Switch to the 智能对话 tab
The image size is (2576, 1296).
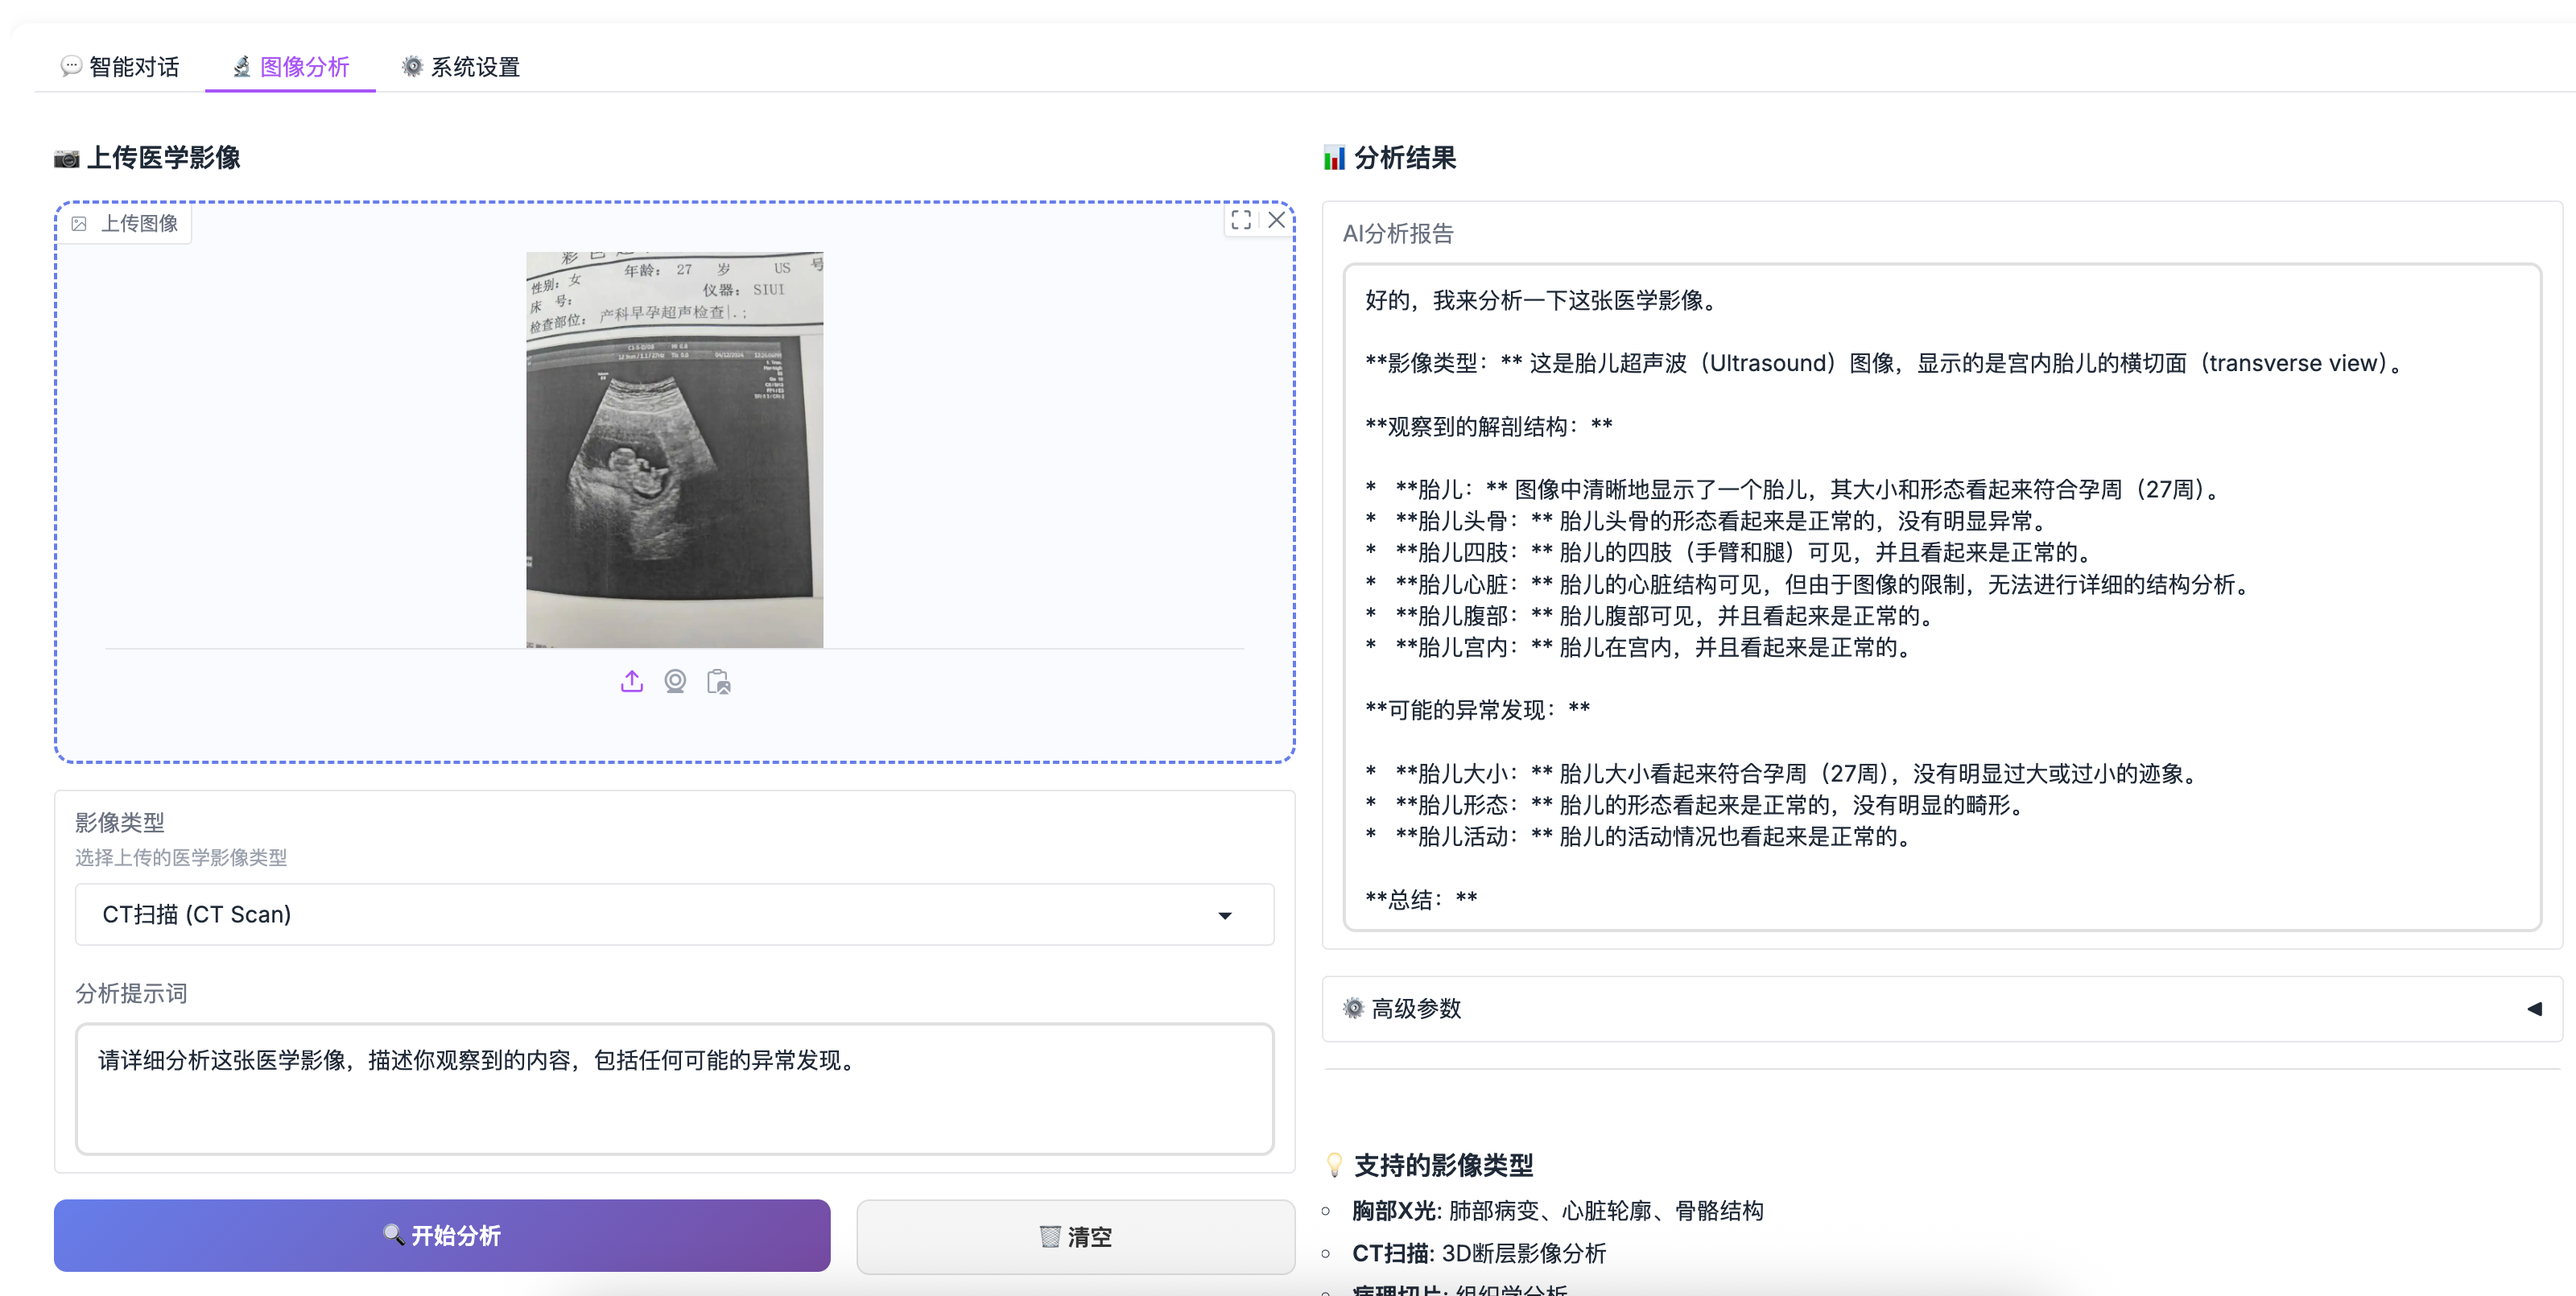[120, 67]
